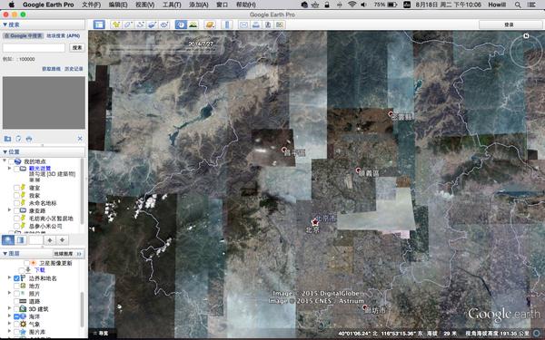This screenshot has width=545, height=340.
Task: Select the add path tool
Action: 140,24
